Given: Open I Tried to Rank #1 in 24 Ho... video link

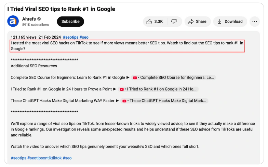Looking at the screenshot, I should tap(158, 89).
